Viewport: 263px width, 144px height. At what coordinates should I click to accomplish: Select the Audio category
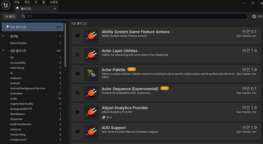33,98
